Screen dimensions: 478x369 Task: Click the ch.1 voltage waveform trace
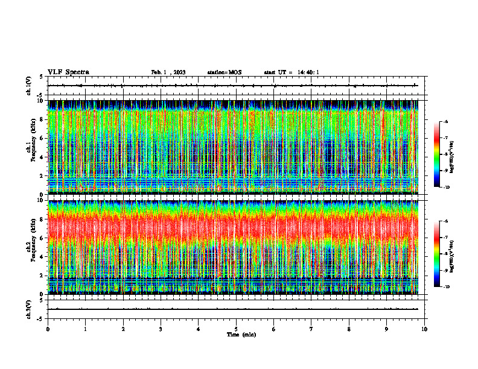(233, 86)
